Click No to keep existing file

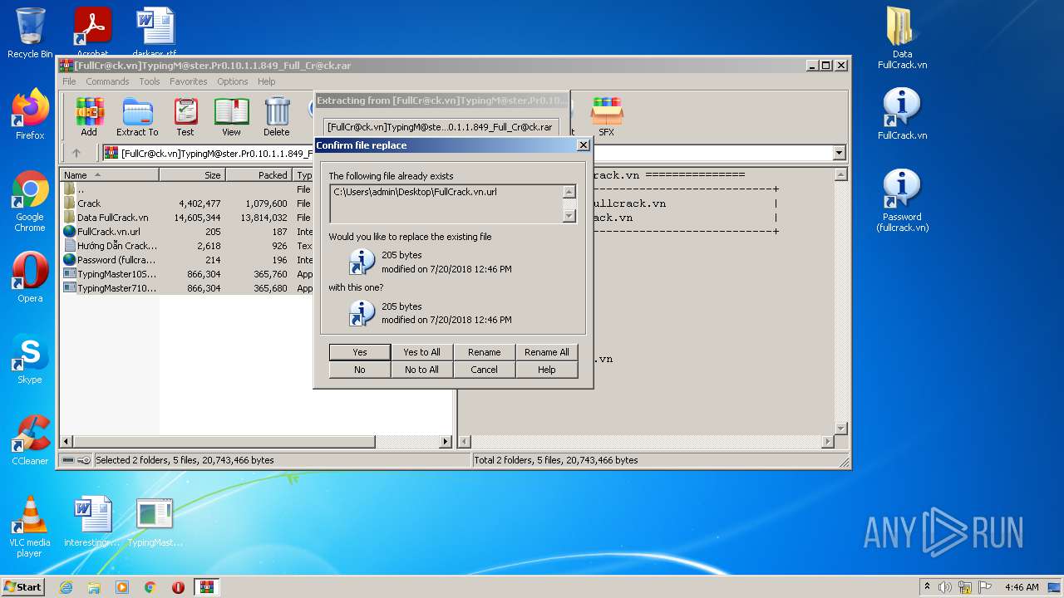[x=360, y=370]
